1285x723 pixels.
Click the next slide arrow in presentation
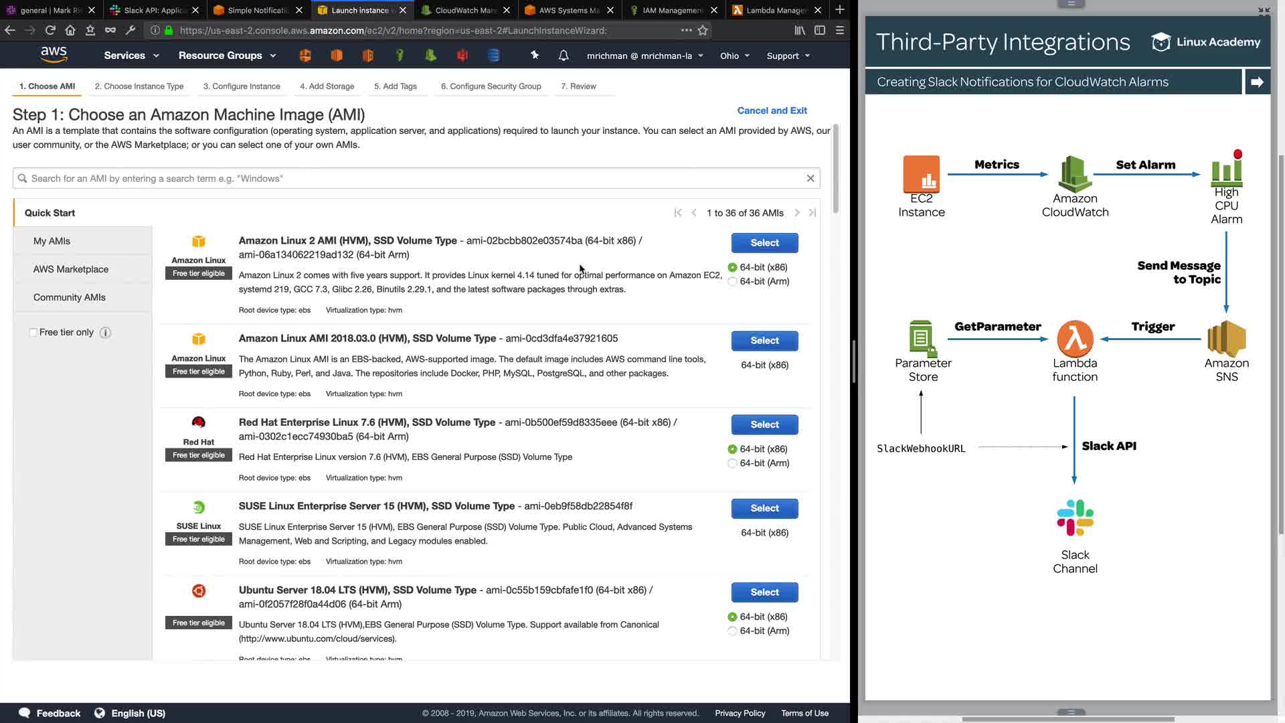coord(1257,82)
